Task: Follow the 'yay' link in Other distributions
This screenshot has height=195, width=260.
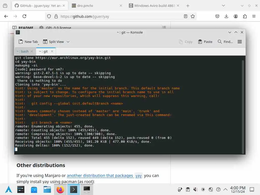Action: (x=138, y=176)
